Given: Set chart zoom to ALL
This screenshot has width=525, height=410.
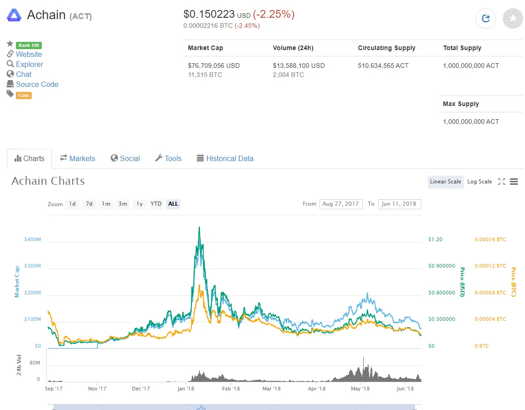Looking at the screenshot, I should tap(173, 204).
